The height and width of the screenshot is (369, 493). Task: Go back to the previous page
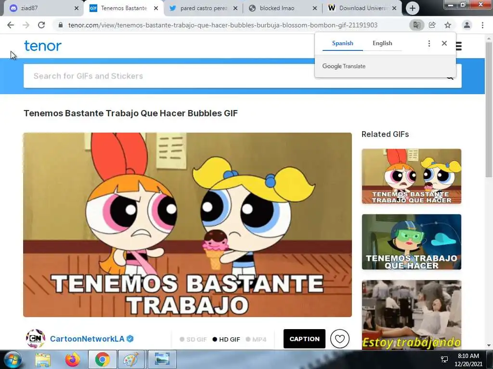(x=11, y=25)
